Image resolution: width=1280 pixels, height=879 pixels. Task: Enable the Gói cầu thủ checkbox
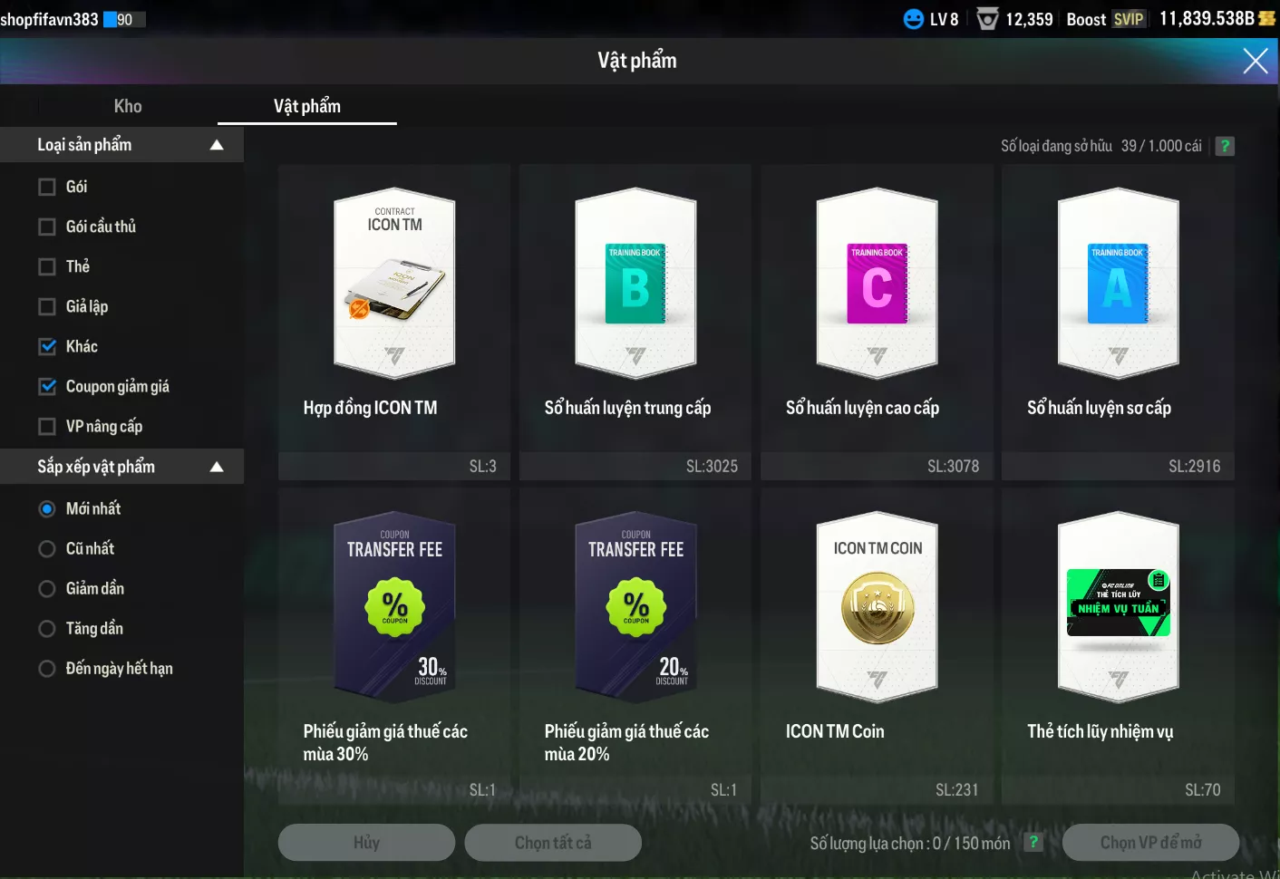[x=47, y=227]
